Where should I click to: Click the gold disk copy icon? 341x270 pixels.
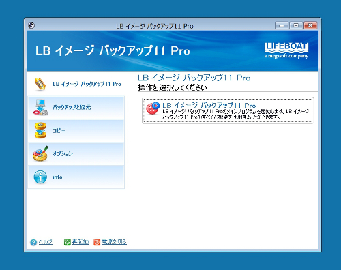(x=40, y=130)
